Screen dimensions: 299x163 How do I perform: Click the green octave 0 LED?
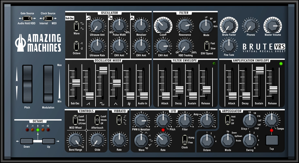point(38,130)
